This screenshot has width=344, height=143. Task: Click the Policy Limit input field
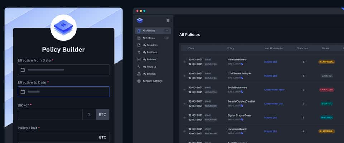(x=63, y=137)
